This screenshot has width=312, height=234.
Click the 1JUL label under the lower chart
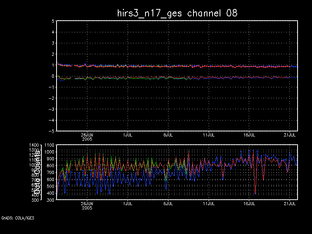pyautogui.click(x=127, y=204)
